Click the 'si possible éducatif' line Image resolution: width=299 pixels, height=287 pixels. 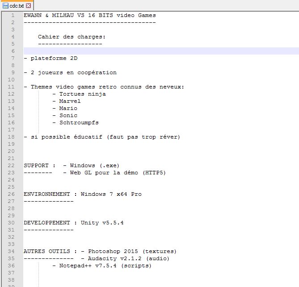102,137
